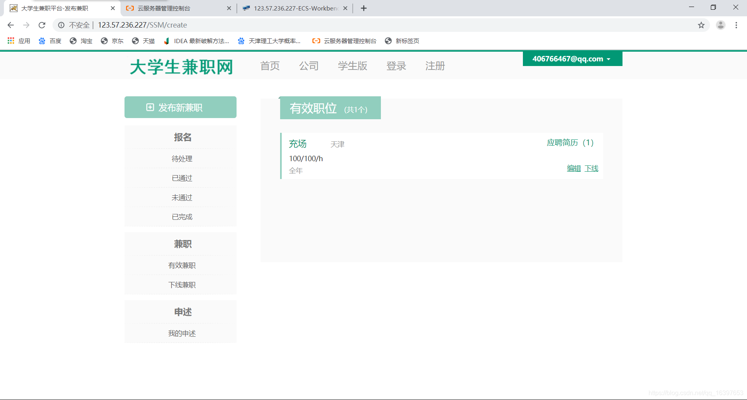This screenshot has height=400, width=747.
Task: Open the 学生版 navigation item
Action: click(x=352, y=66)
